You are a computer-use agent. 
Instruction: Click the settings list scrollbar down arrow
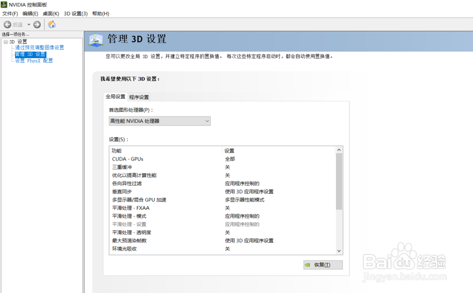(x=339, y=251)
